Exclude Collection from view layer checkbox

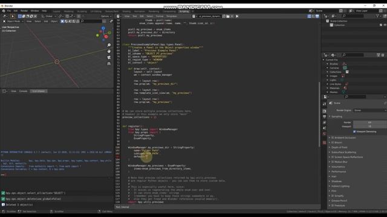[381, 25]
